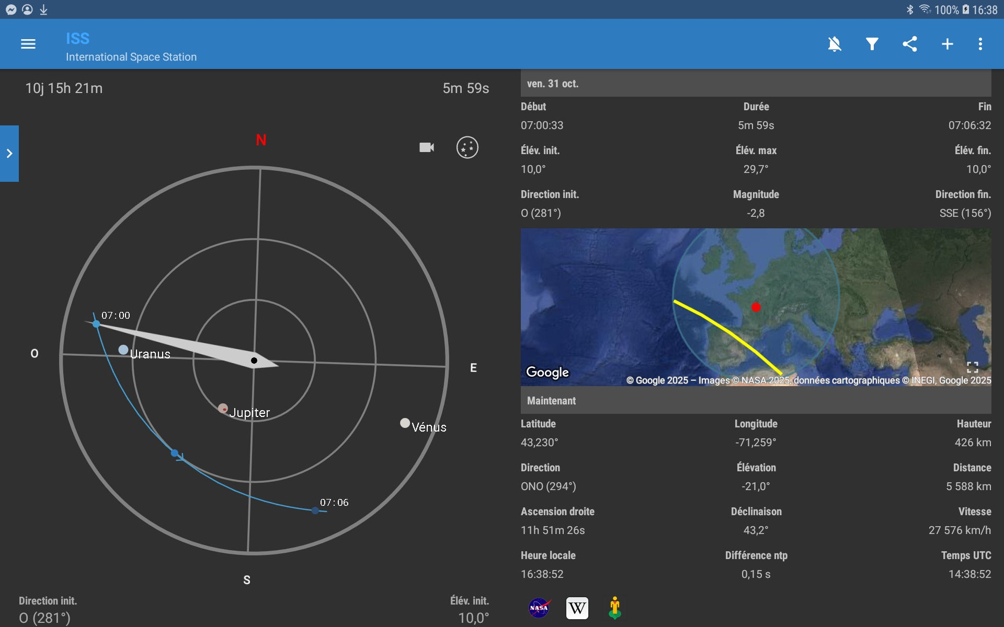
Task: Open the three-dot overflow menu
Action: tap(980, 44)
